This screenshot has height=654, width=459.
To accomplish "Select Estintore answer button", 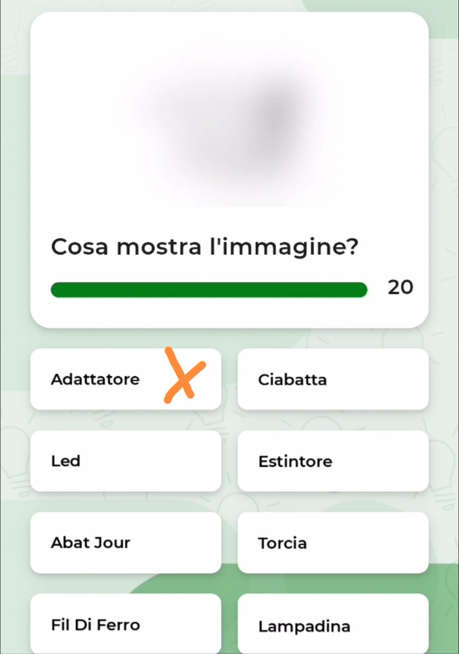I will click(x=333, y=461).
